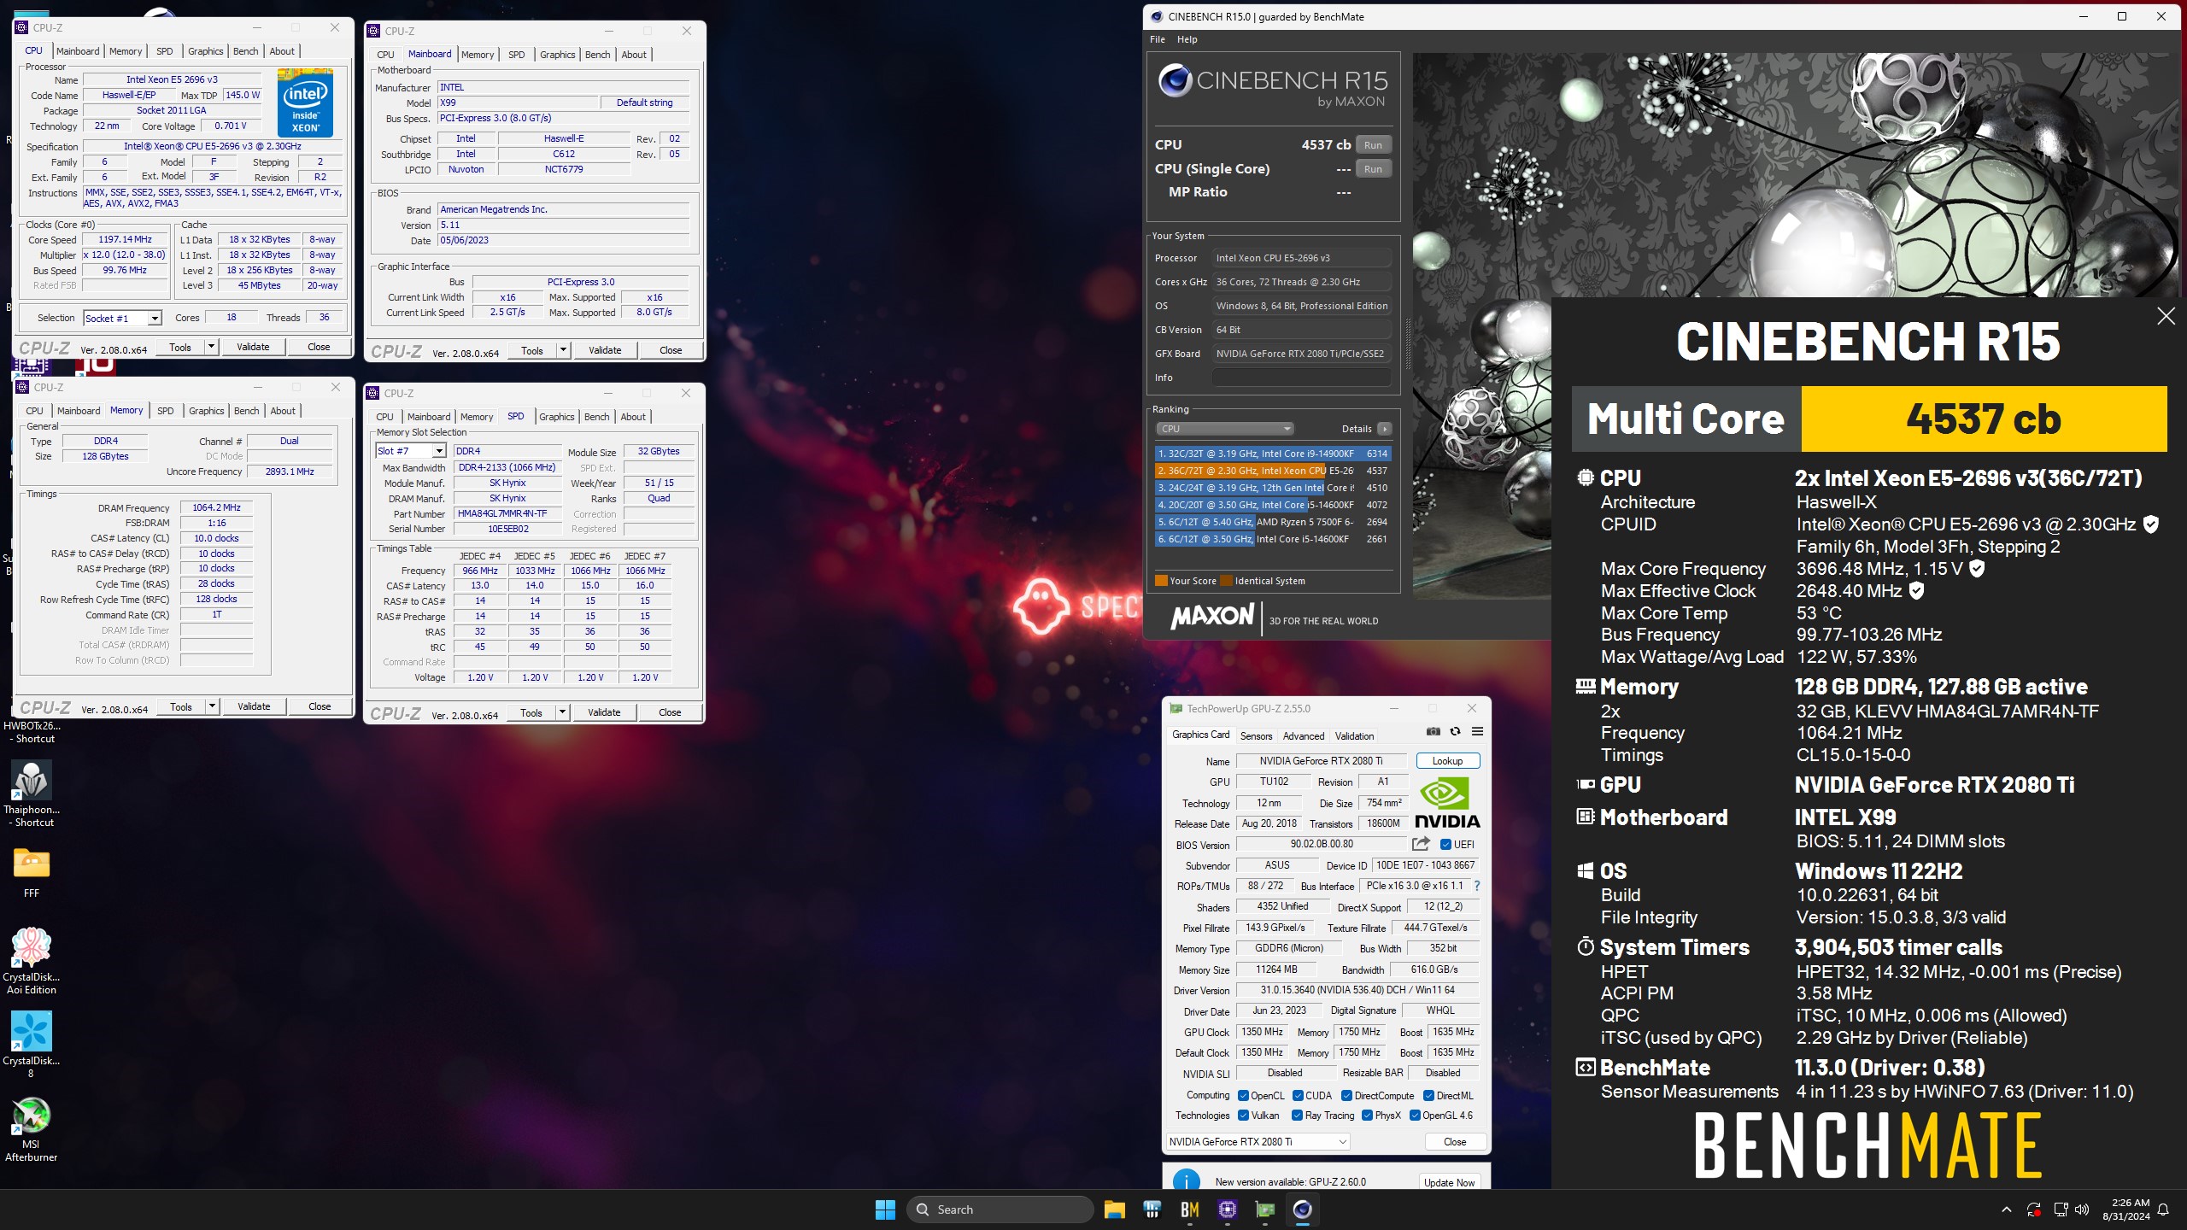Screen dimensions: 2187x1230
Task: Open the volume control in the system tray
Action: (x=2082, y=1209)
